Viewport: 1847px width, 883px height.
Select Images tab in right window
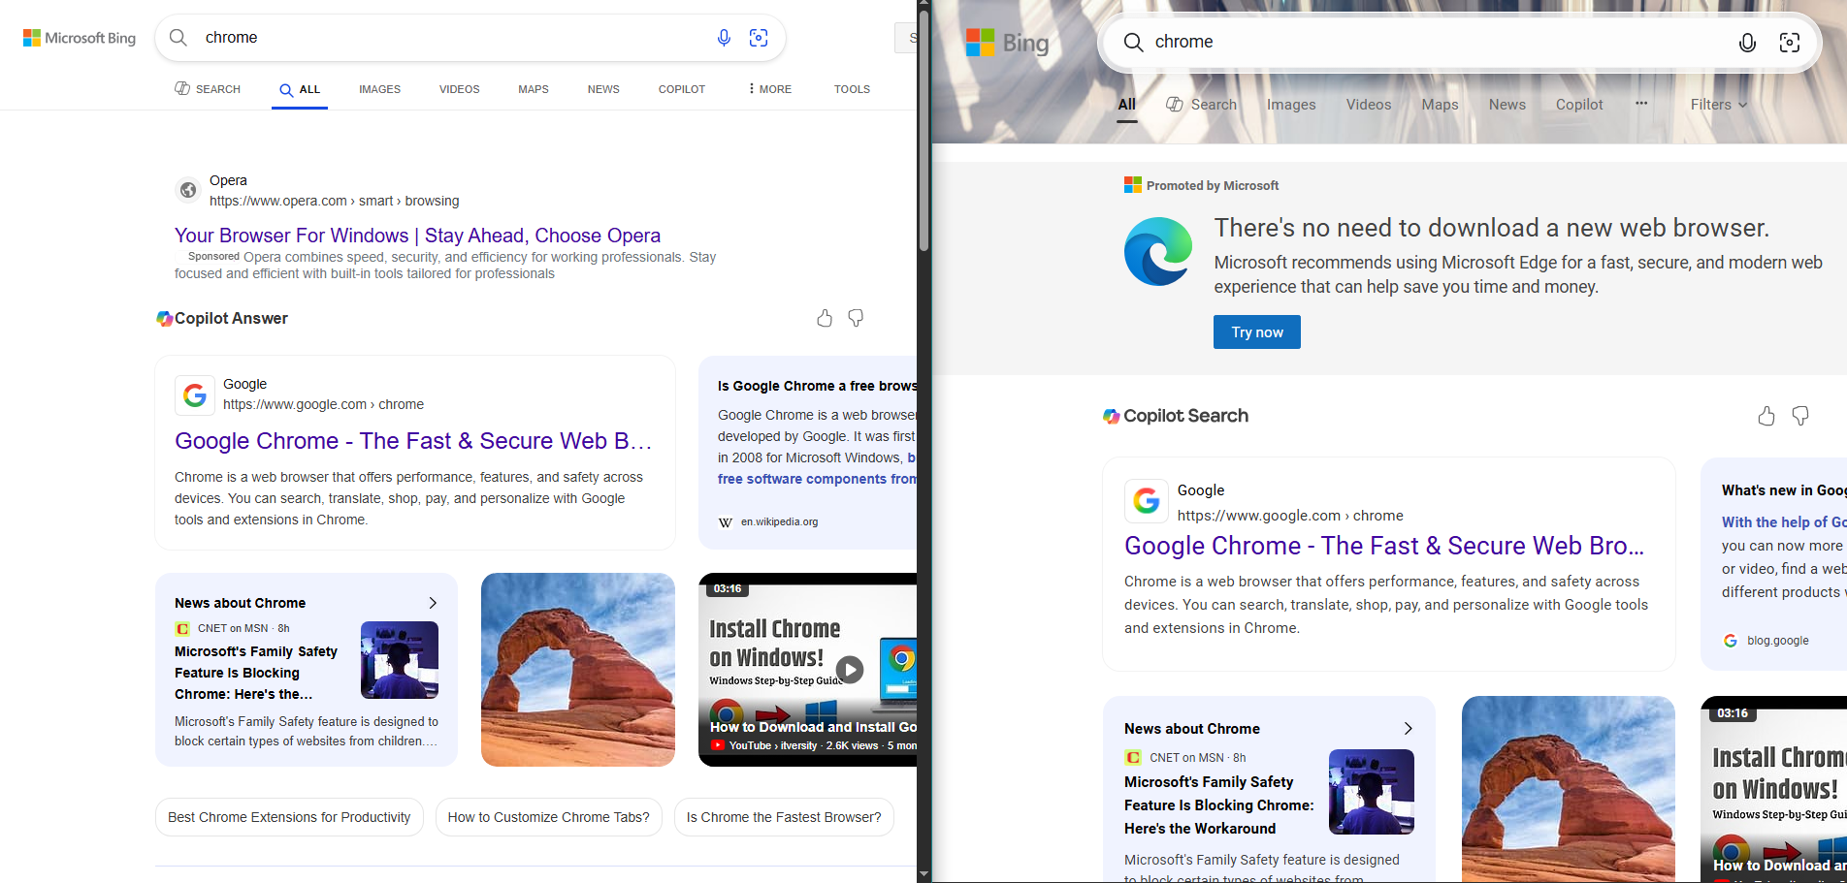[1291, 105]
